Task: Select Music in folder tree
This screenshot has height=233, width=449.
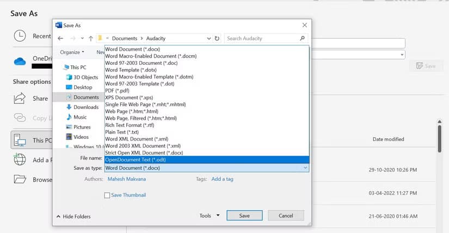Action: pos(76,117)
